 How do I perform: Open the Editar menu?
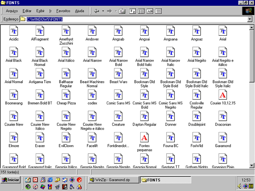coord(27,11)
